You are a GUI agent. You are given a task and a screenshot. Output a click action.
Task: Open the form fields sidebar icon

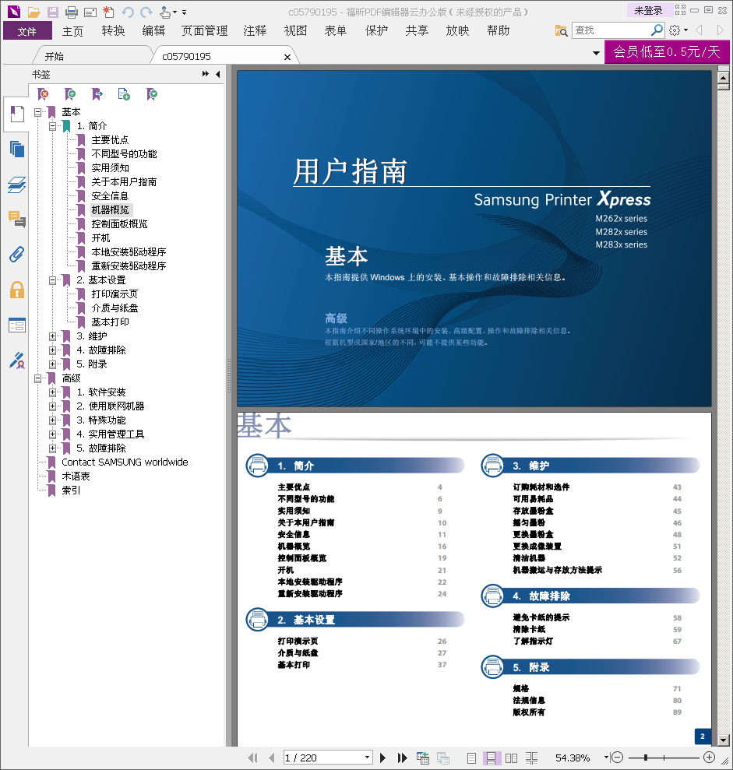pyautogui.click(x=16, y=325)
